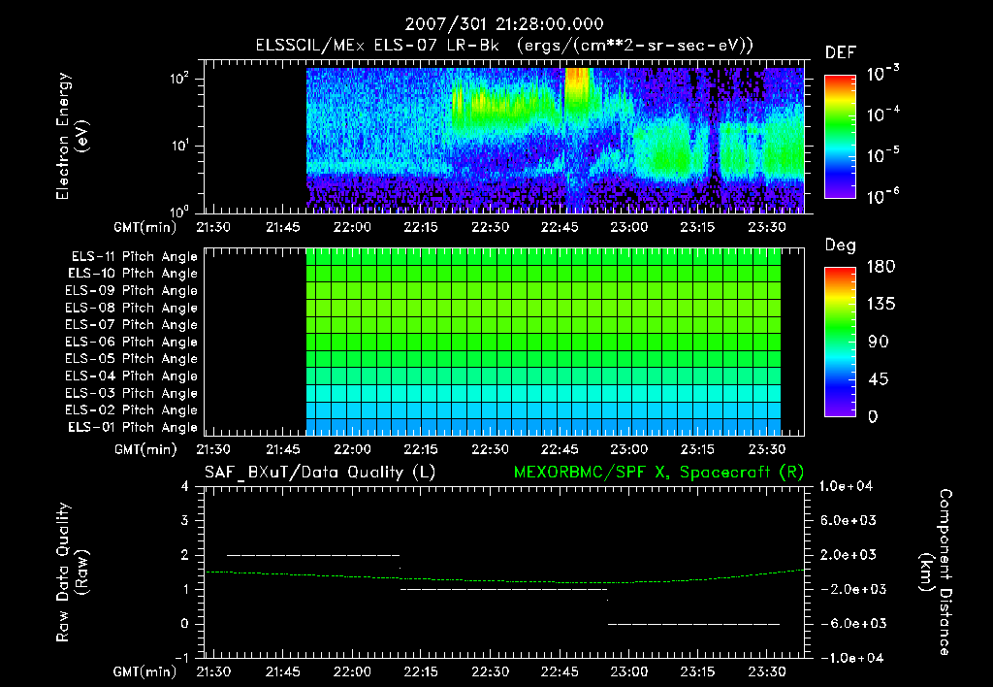993x687 pixels.
Task: Click the Component Distance (km) axis label
Action: [x=936, y=572]
